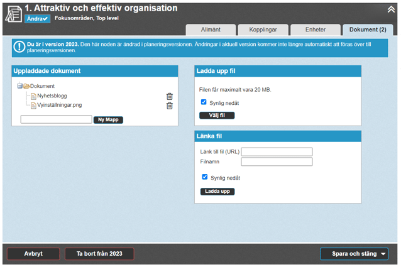Toggle Synlig nedåt checkbox under Länka fil

(205, 177)
